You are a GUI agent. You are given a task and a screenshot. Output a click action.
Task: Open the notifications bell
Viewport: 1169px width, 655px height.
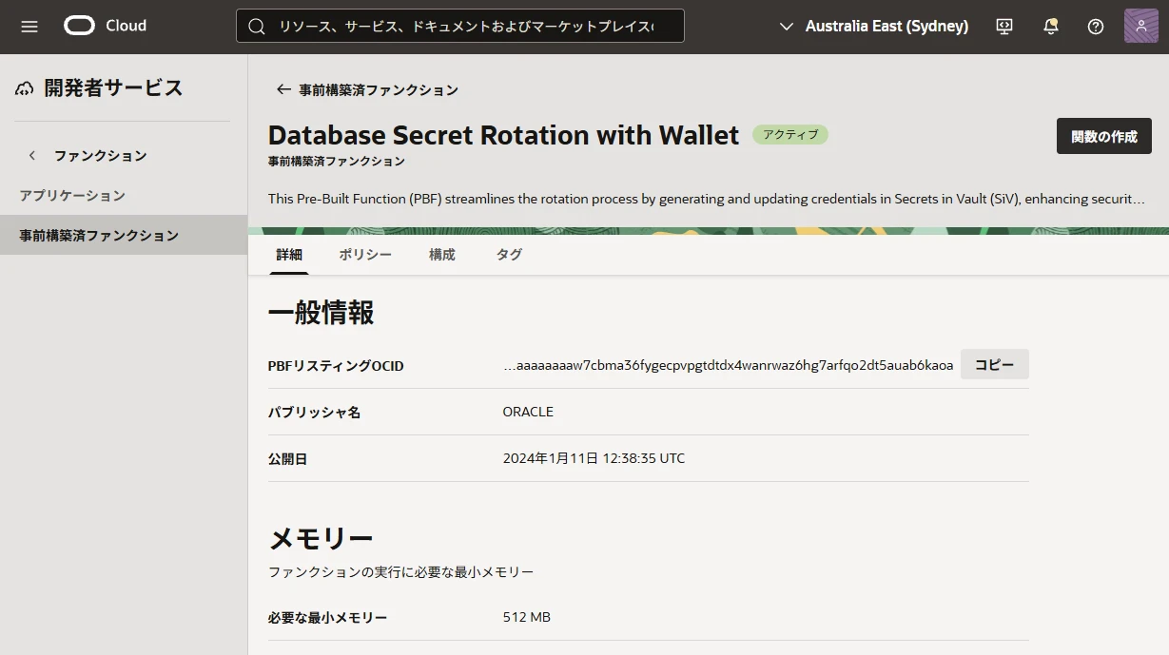pos(1050,27)
